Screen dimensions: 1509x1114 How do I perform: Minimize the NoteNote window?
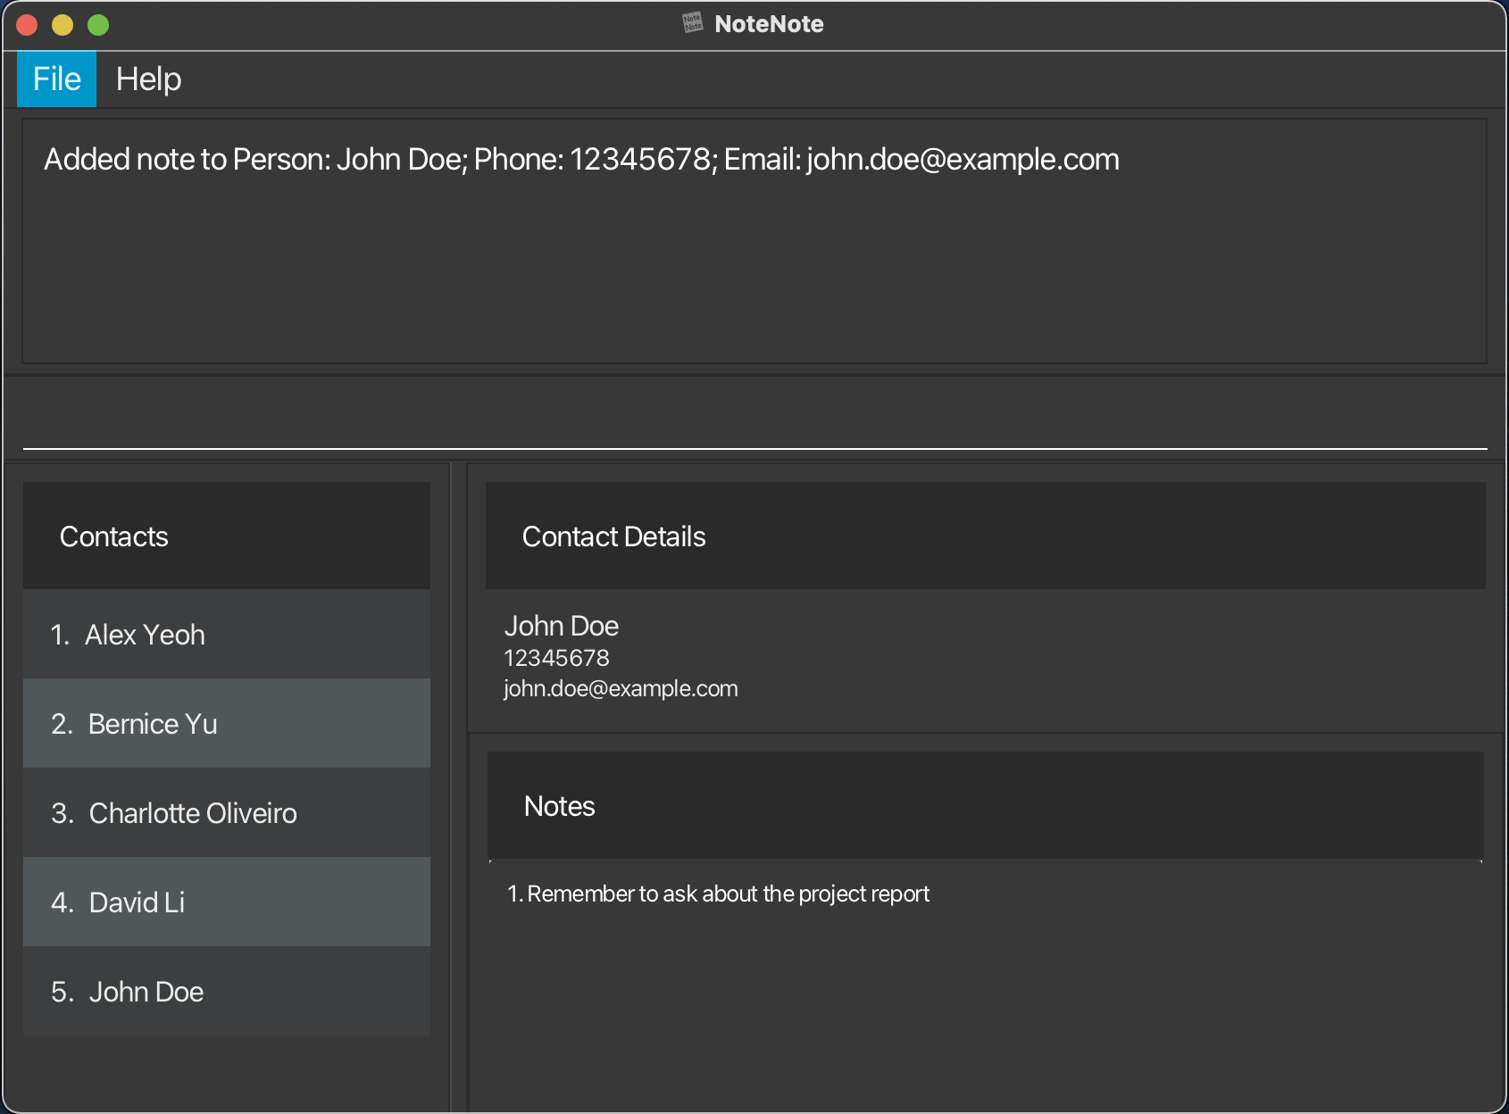coord(63,25)
